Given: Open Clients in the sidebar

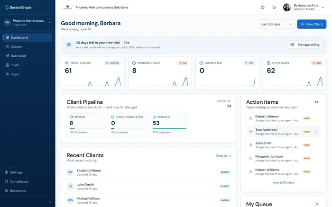Looking at the screenshot, I should 28,47.
